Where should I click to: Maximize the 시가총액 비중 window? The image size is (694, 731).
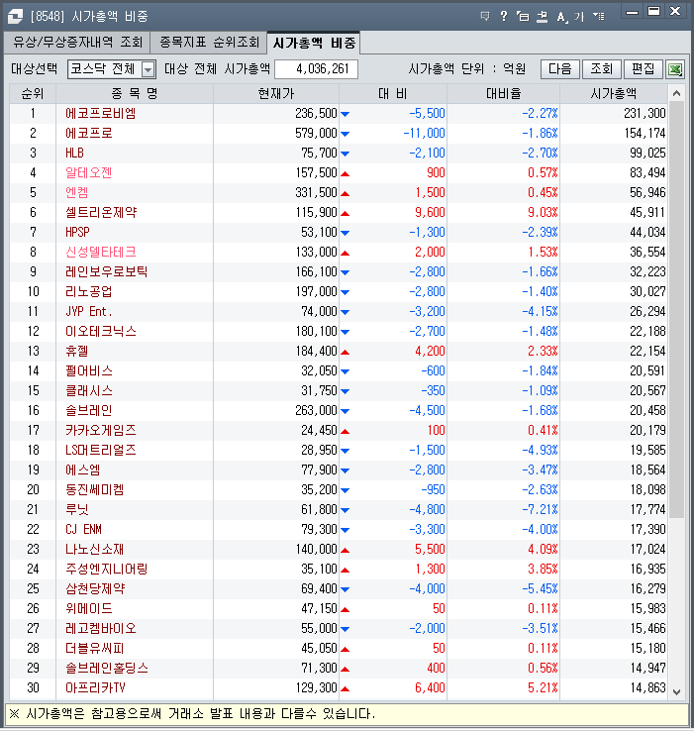click(x=654, y=12)
